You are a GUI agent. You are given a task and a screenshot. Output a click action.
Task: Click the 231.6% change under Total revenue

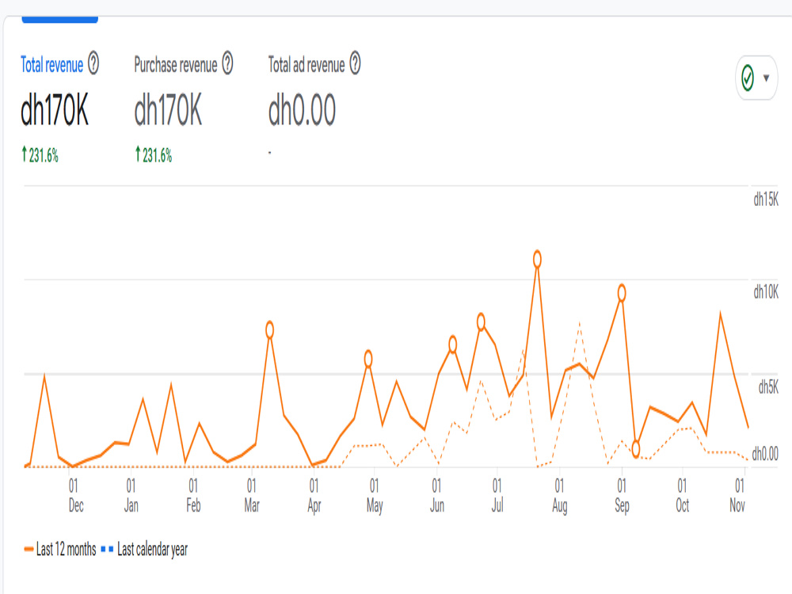tap(40, 155)
